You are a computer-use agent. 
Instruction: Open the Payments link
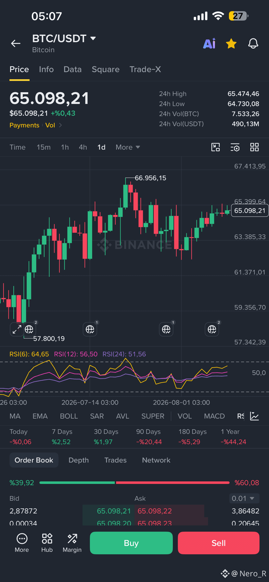pyautogui.click(x=24, y=125)
